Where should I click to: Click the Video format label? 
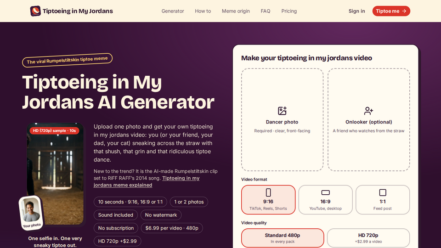coord(254,180)
